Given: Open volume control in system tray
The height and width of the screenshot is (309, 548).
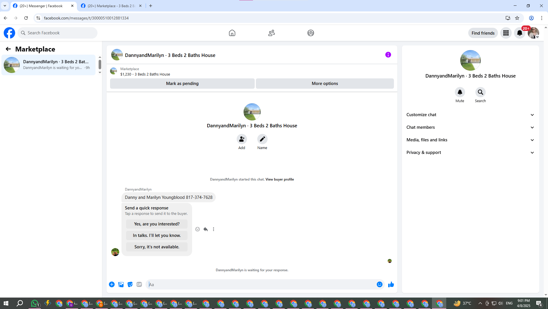Looking at the screenshot, I should [501, 303].
